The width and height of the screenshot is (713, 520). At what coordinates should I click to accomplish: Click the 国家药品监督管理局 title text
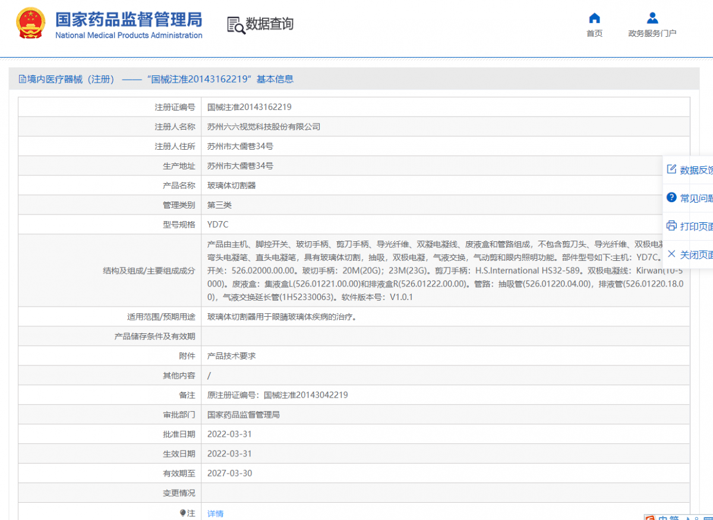pos(128,19)
